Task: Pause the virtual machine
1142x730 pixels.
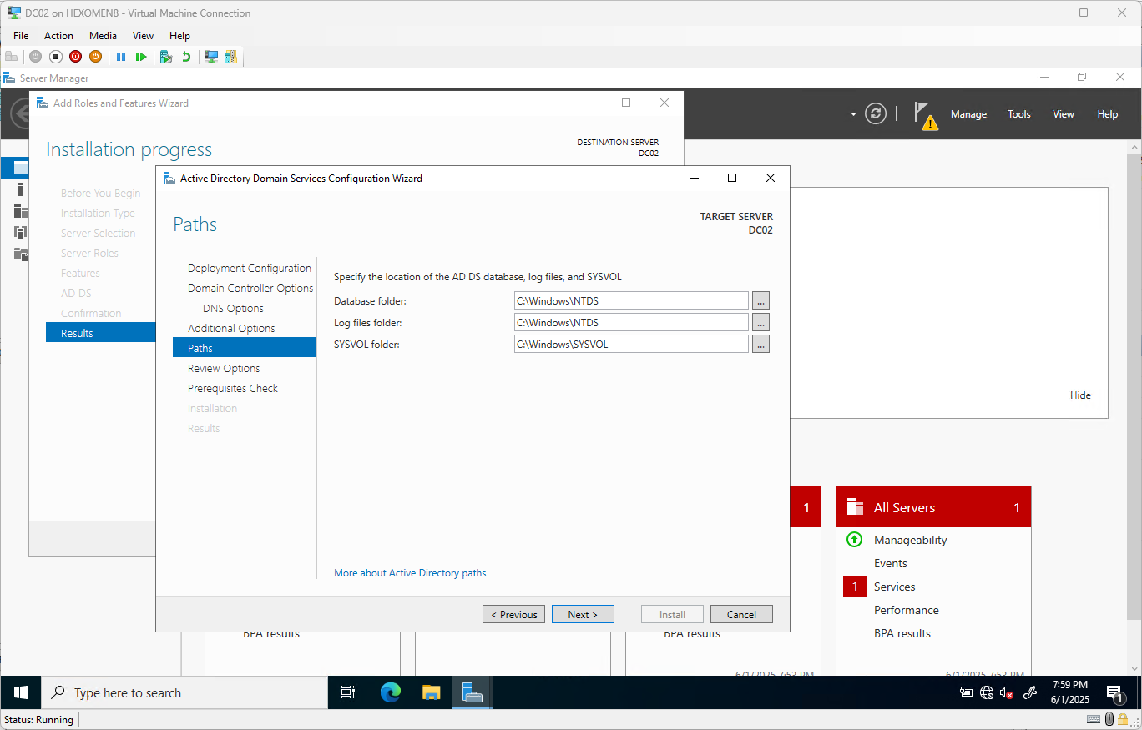Action: (121, 57)
